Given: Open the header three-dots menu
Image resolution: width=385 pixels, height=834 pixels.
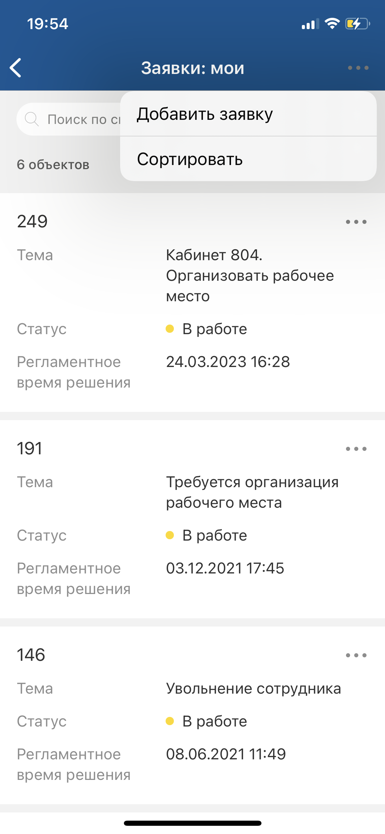Looking at the screenshot, I should tap(358, 68).
